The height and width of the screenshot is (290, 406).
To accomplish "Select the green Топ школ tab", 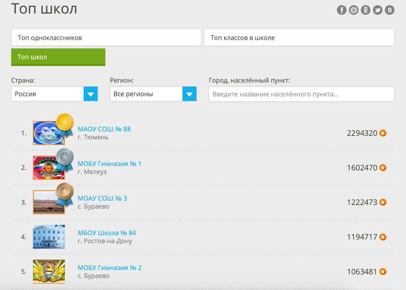I will coord(58,57).
